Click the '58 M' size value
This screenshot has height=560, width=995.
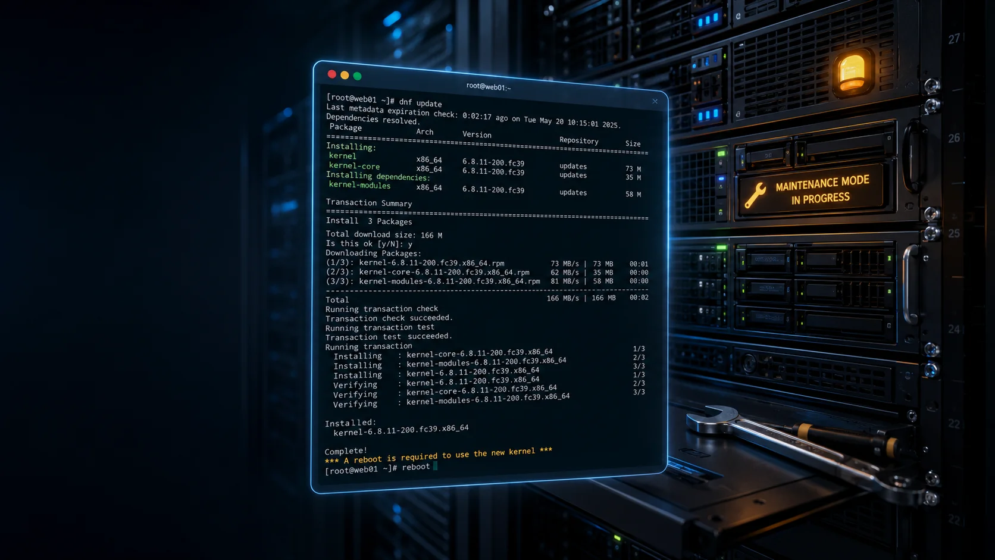click(x=633, y=194)
